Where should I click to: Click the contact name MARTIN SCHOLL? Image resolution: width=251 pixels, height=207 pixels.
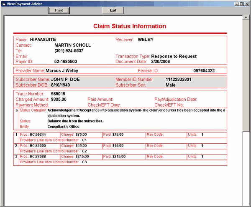pyautogui.click(x=72, y=45)
